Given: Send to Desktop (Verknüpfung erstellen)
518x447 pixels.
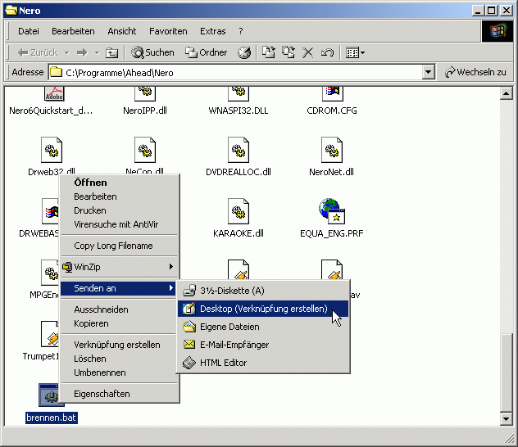Looking at the screenshot, I should pyautogui.click(x=263, y=309).
